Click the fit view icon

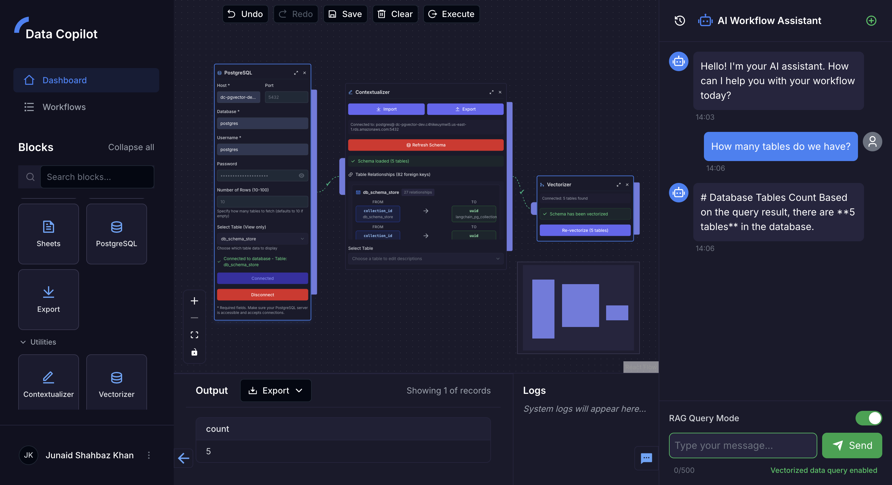pyautogui.click(x=194, y=335)
